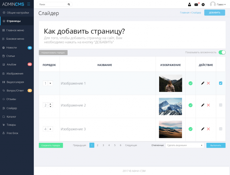Viewport: 230px width, 175px height.
Task: Uncheck the checkbox for Изображение 1
Action: [221, 83]
